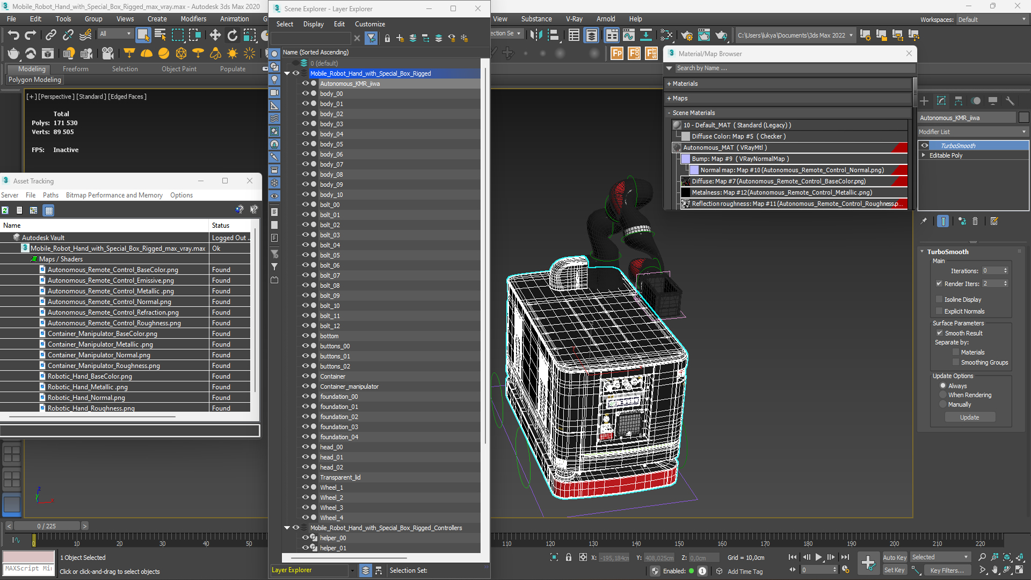1031x580 pixels.
Task: Open Render Setup teapot icon
Action: (687, 35)
